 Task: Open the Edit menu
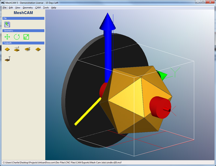tap(11, 8)
